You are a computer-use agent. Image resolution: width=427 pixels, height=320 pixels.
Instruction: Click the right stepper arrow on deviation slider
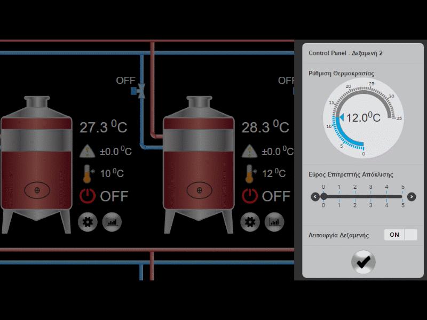click(x=411, y=197)
